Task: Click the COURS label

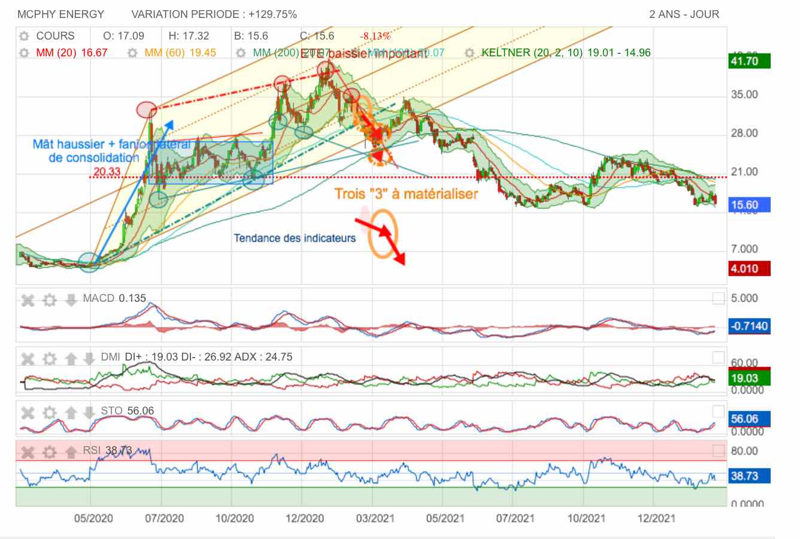Action: point(55,36)
